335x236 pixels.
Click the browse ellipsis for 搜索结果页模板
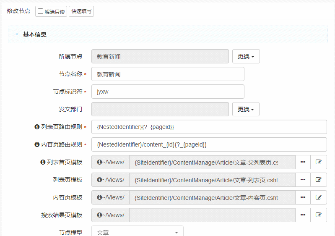[x=303, y=215]
